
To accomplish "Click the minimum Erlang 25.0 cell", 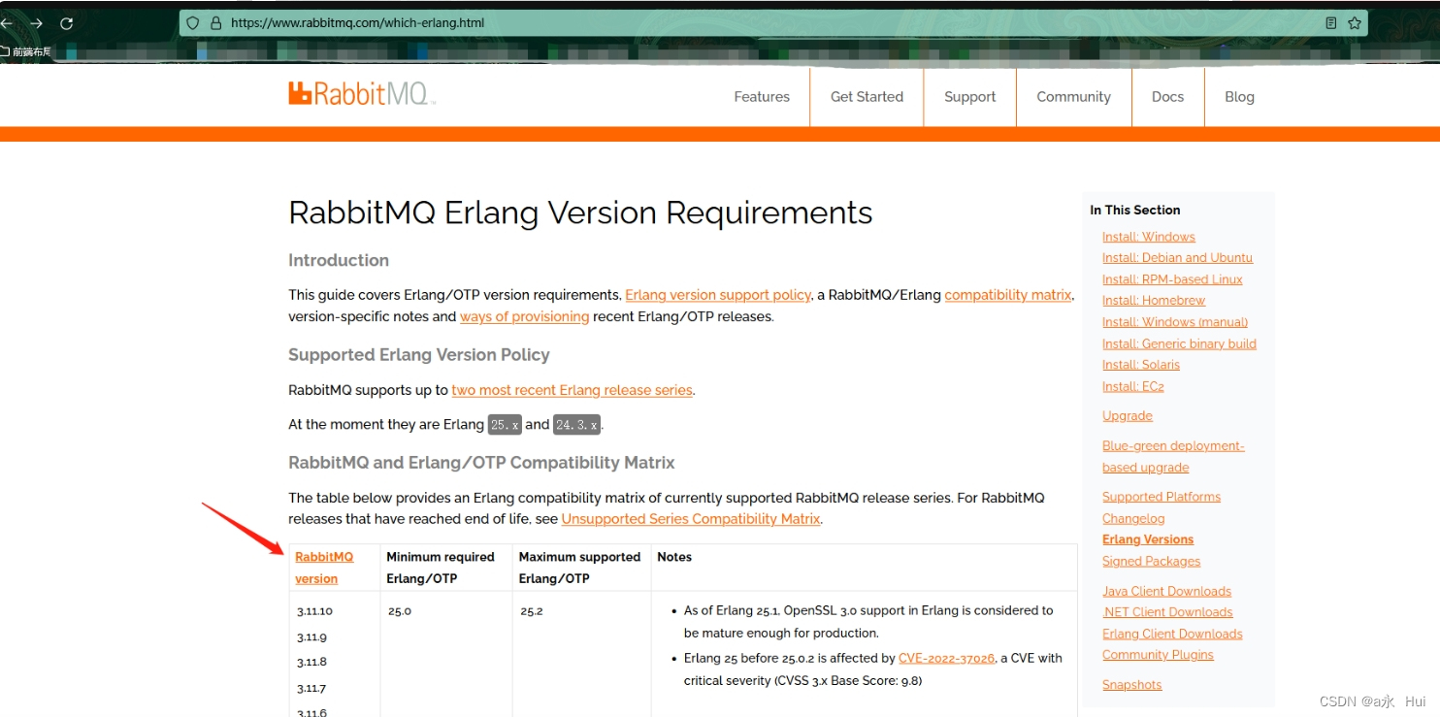I will [x=400, y=611].
